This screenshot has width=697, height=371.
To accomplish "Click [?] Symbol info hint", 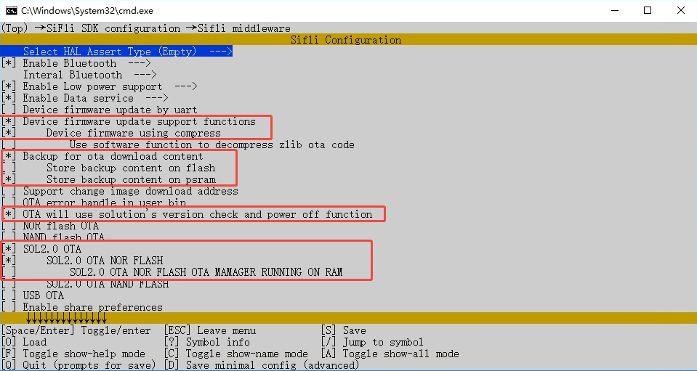I will tap(207, 342).
